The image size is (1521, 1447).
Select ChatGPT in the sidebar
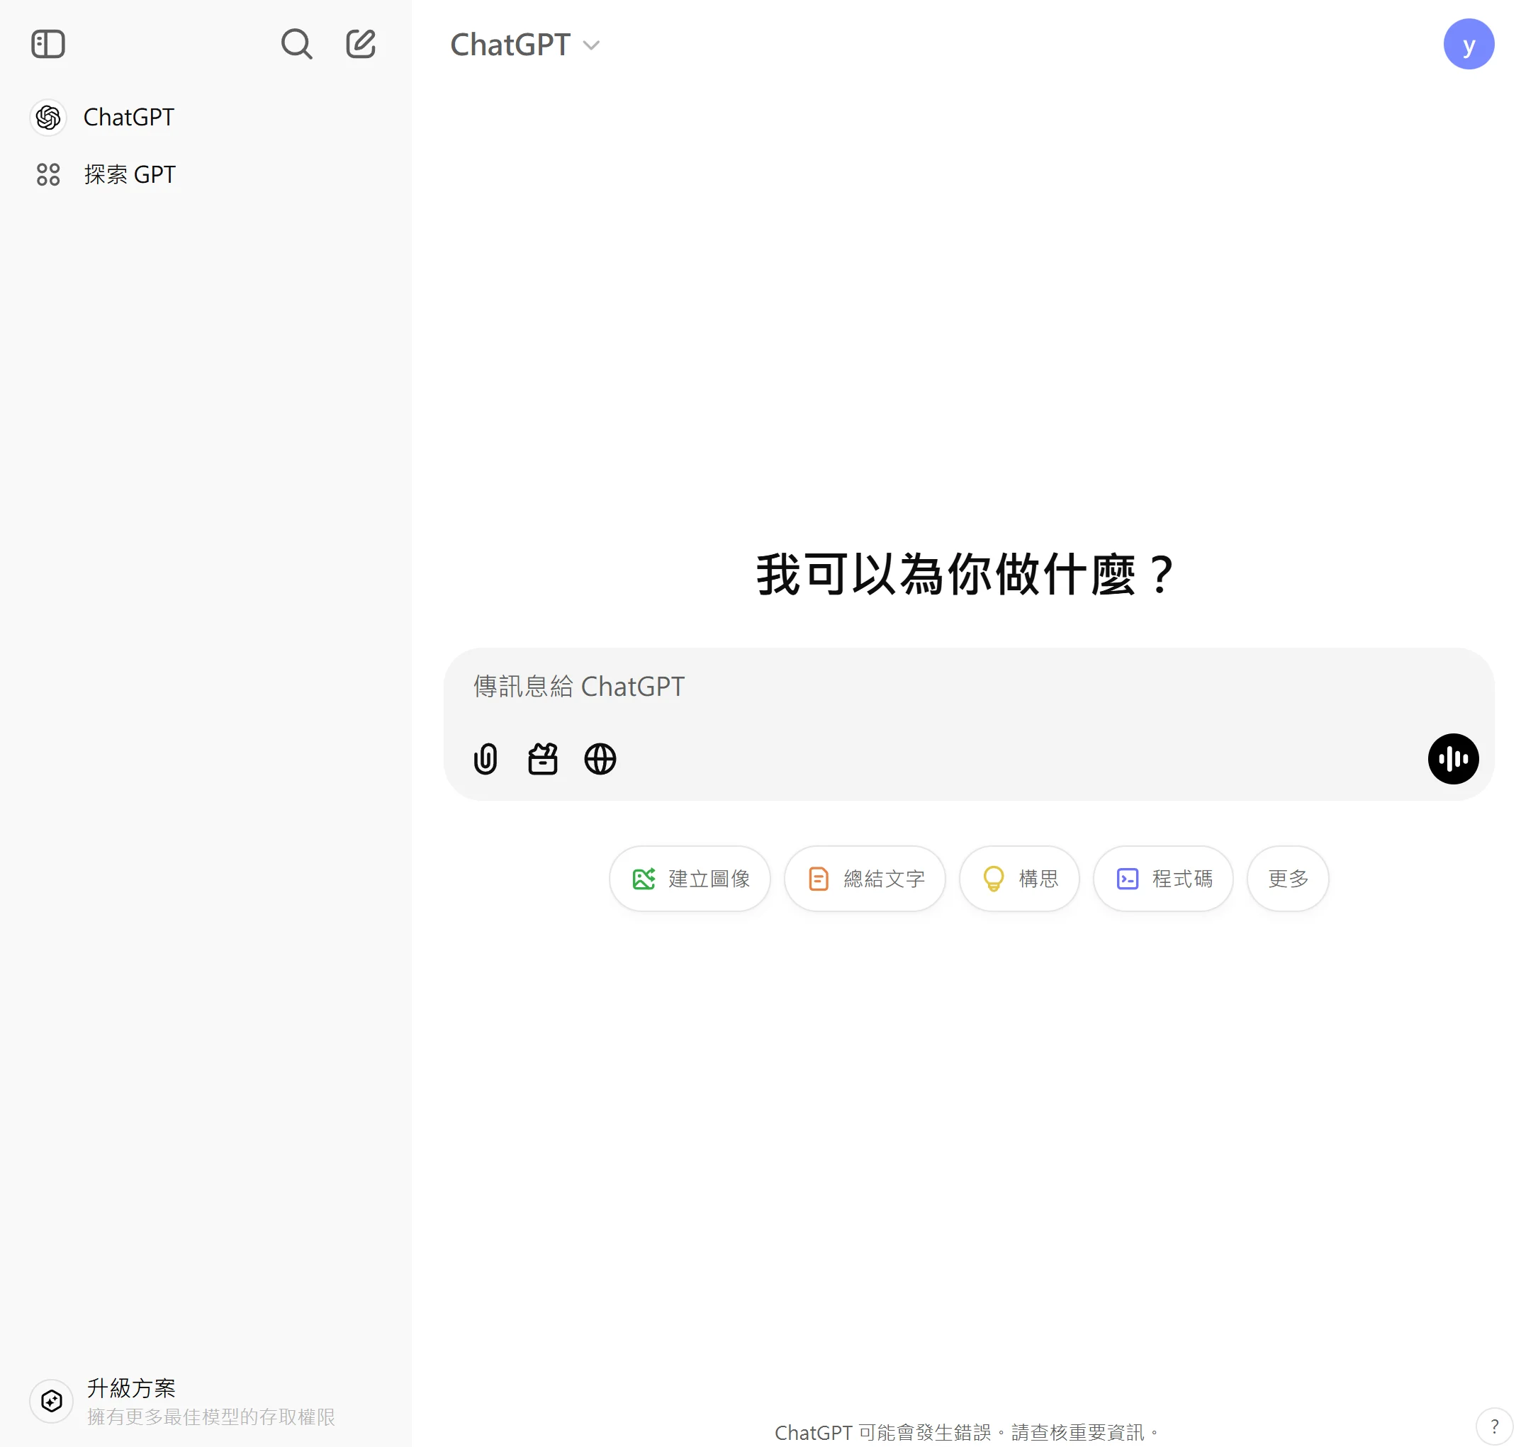129,116
